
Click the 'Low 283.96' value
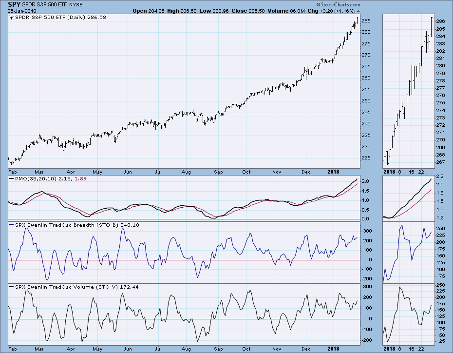[214, 11]
